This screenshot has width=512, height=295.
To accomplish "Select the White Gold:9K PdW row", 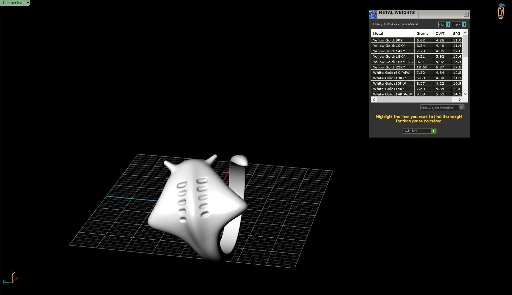I will [x=417, y=72].
